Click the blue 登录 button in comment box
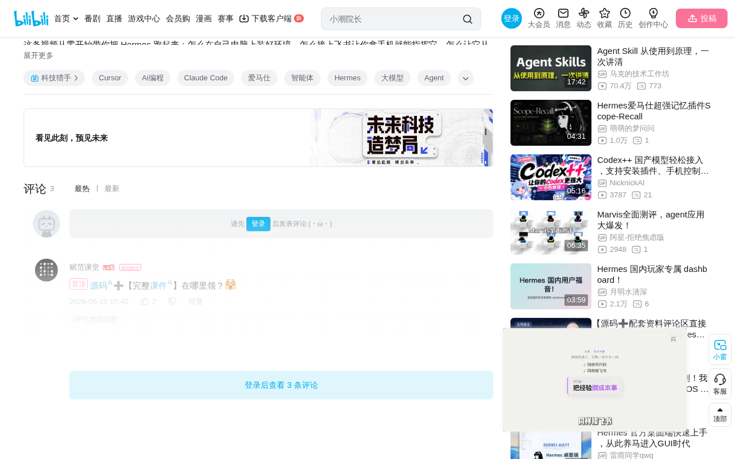735x459 pixels. [x=258, y=224]
